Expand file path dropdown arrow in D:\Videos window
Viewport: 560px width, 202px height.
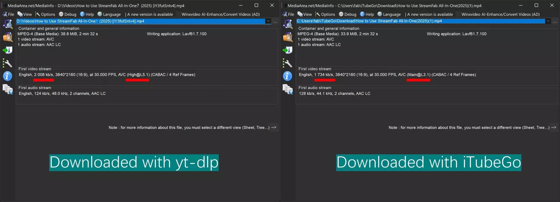[268, 21]
